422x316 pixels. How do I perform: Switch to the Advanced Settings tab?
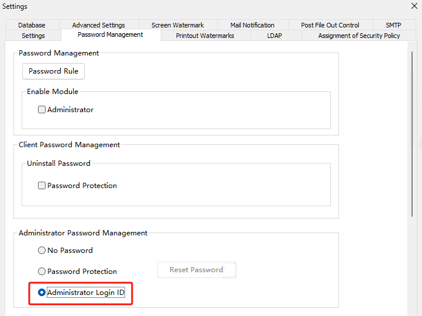98,25
